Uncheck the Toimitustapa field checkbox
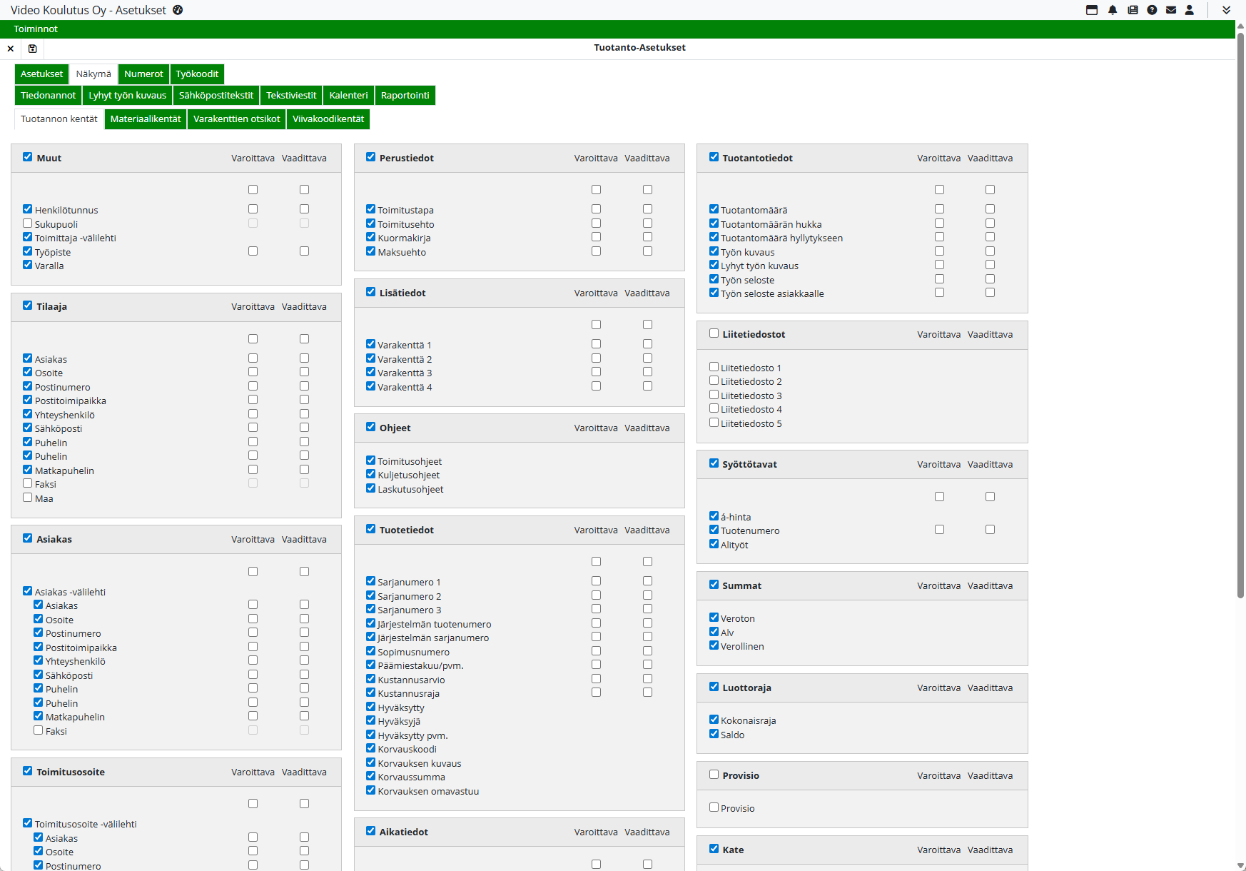This screenshot has width=1246, height=871. [x=371, y=209]
